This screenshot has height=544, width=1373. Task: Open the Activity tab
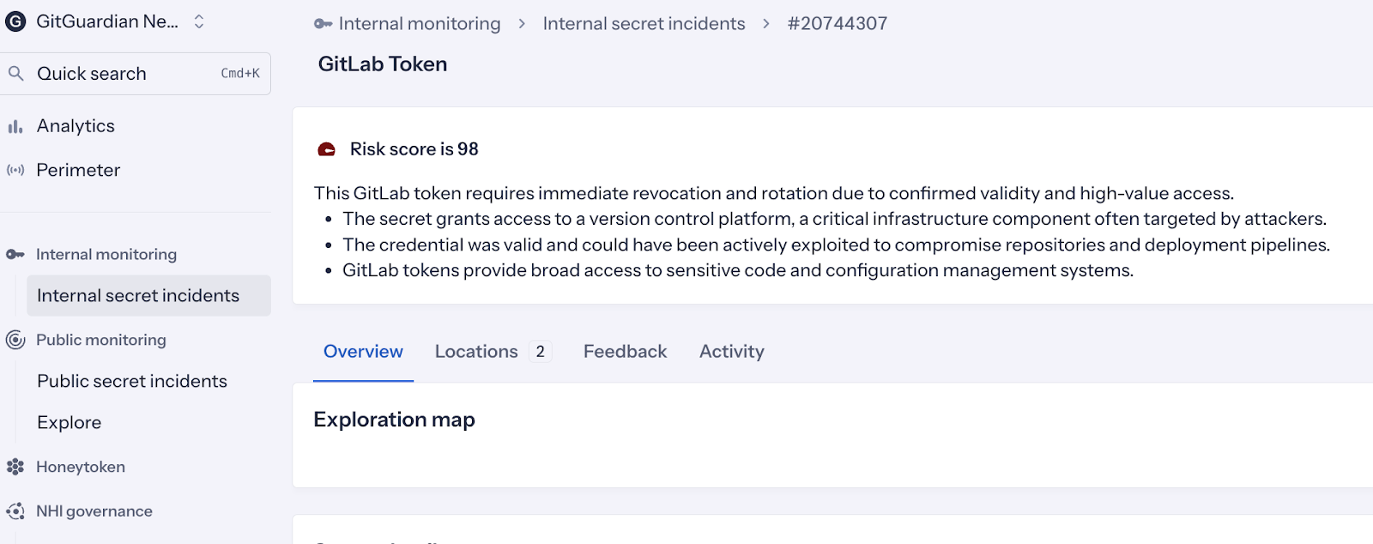click(731, 352)
